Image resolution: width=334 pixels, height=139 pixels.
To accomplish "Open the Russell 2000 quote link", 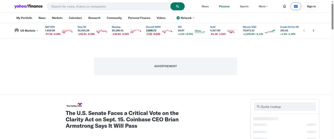I will (x=153, y=27).
